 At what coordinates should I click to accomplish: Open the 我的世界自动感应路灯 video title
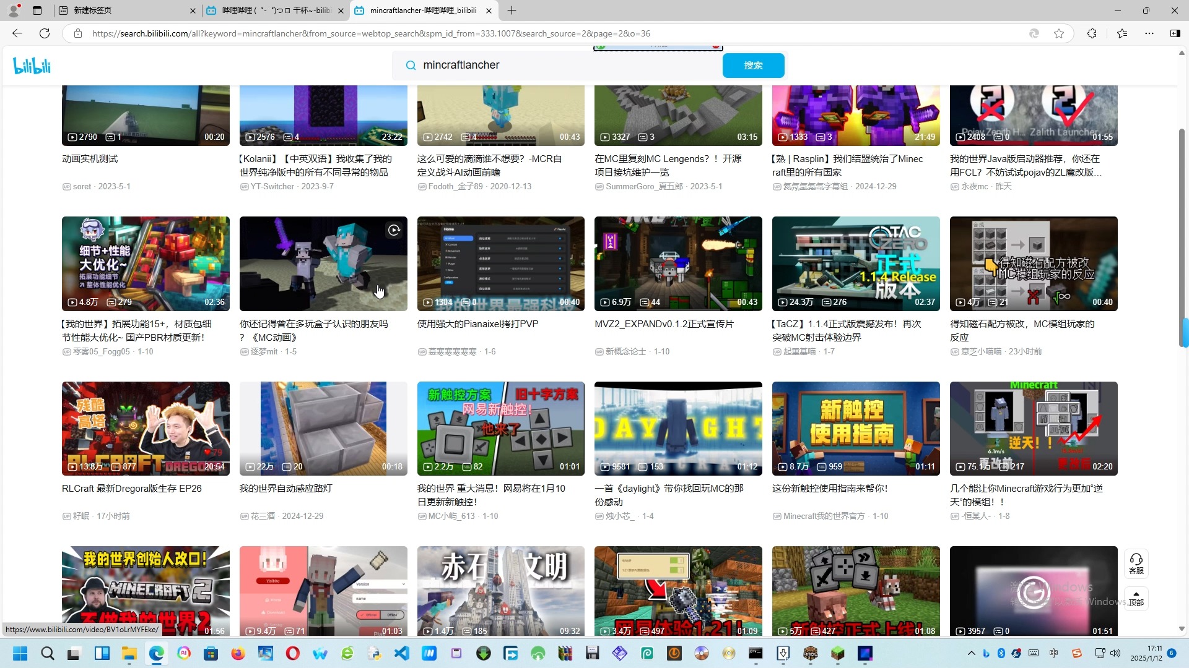pyautogui.click(x=285, y=489)
